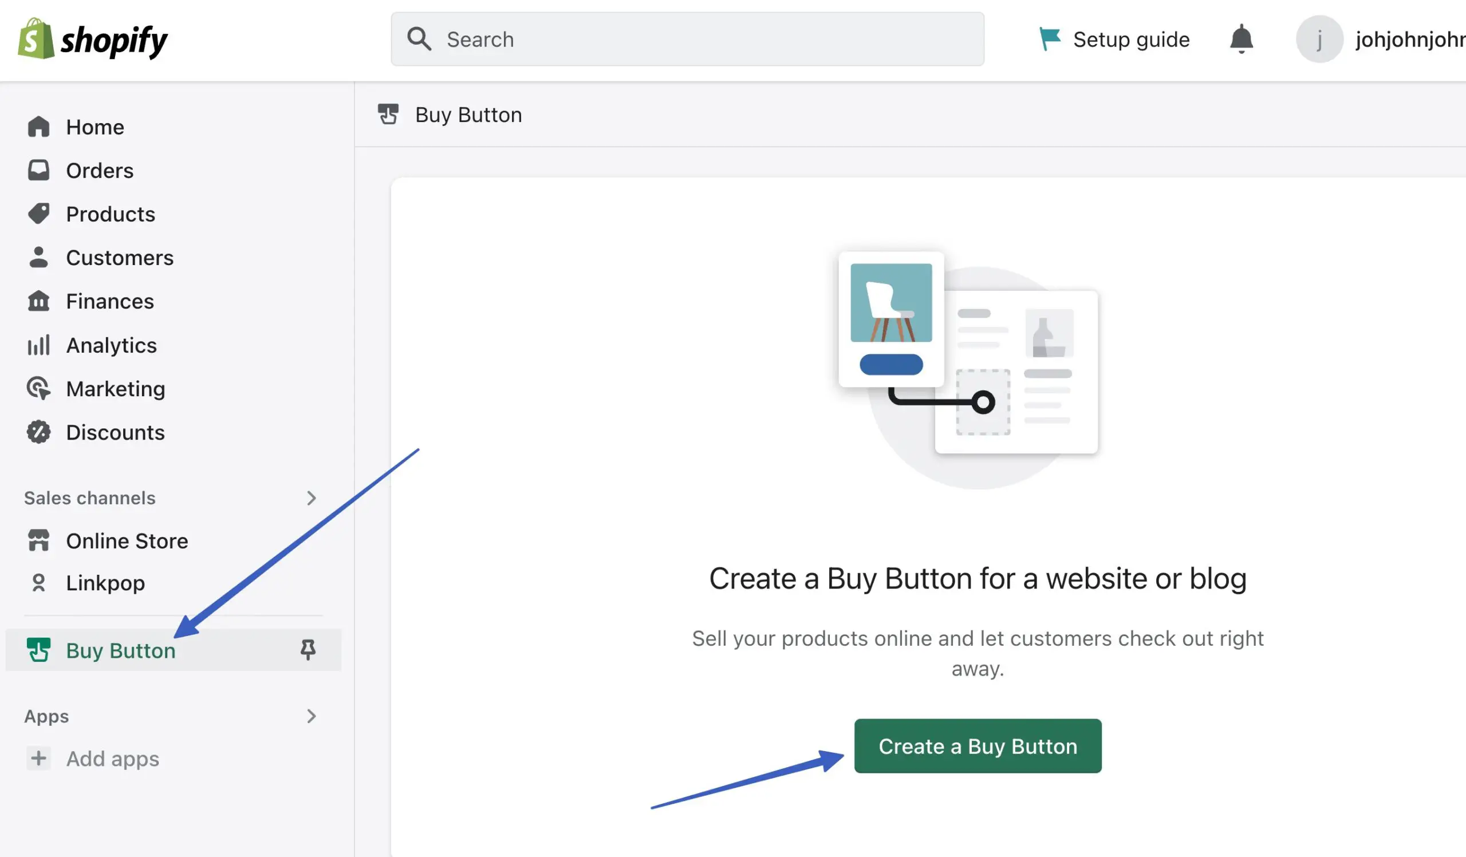1466x857 pixels.
Task: Click the Setup guide flag icon
Action: point(1050,39)
